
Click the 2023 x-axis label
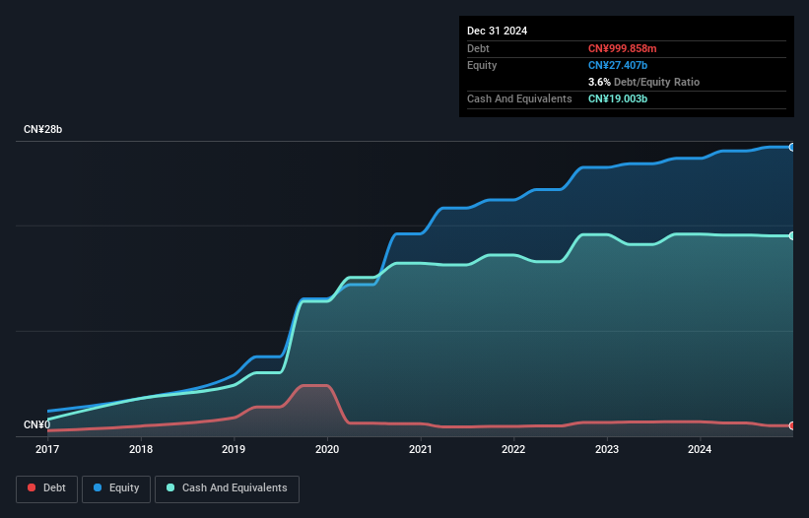point(607,449)
